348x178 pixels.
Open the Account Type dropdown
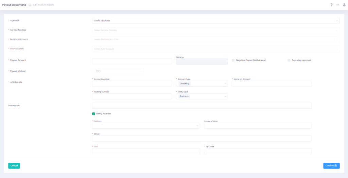202,84
